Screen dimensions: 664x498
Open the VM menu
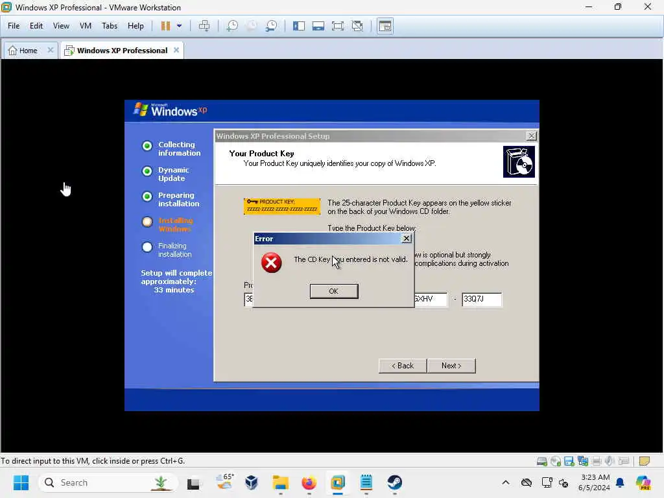86,26
